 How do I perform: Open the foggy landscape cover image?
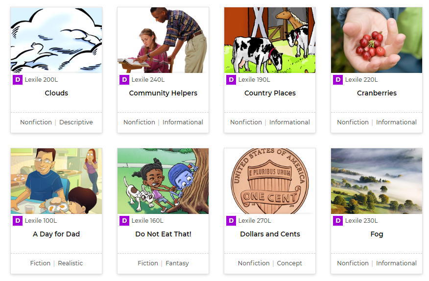pos(377,181)
